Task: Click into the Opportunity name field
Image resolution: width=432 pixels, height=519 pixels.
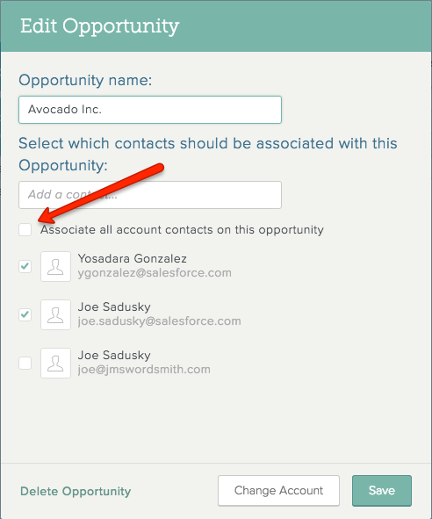Action: [x=150, y=110]
